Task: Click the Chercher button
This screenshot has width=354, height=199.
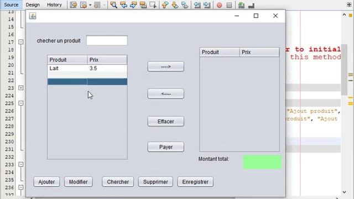Action: click(x=118, y=182)
